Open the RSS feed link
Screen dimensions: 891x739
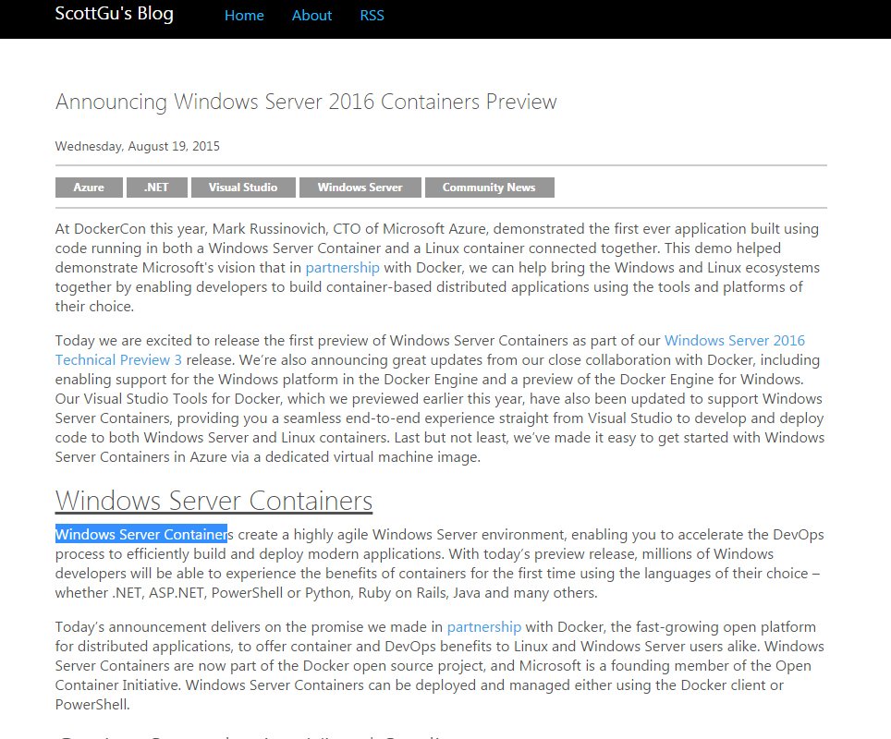pos(372,16)
